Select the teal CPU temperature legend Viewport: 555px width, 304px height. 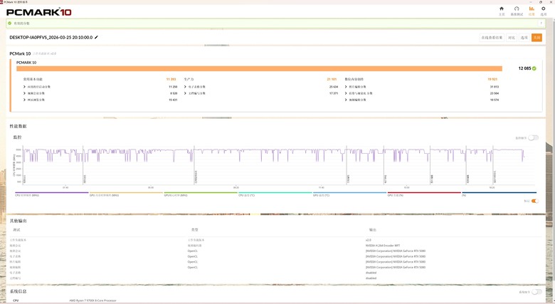275,194
